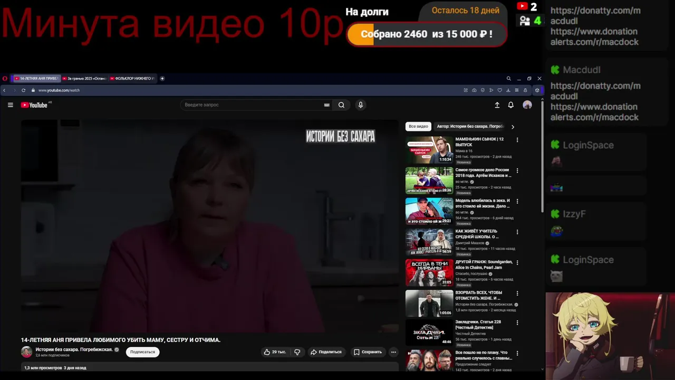Open the channel avatar below the video

pyautogui.click(x=26, y=352)
